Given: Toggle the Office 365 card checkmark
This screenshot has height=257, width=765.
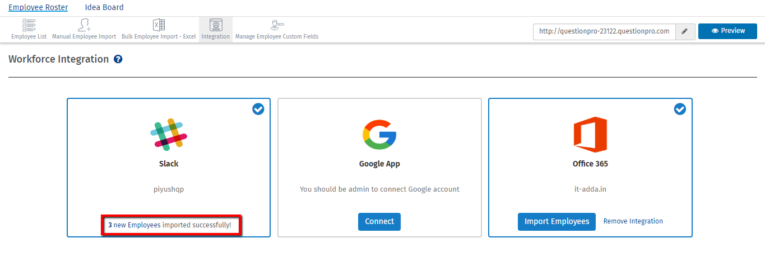Looking at the screenshot, I should pyautogui.click(x=679, y=110).
